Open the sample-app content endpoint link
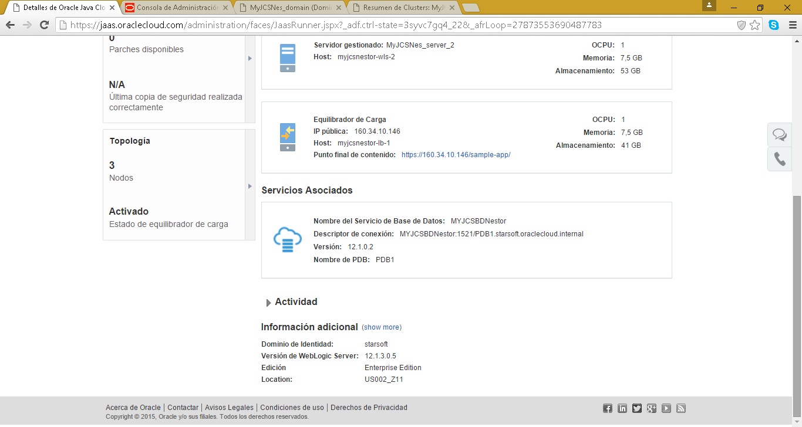The image size is (802, 427). pyautogui.click(x=456, y=155)
